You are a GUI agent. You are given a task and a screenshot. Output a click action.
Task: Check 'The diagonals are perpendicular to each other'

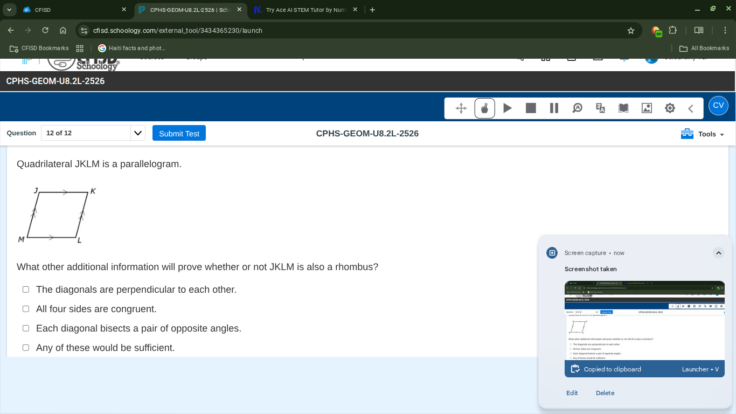pyautogui.click(x=25, y=289)
